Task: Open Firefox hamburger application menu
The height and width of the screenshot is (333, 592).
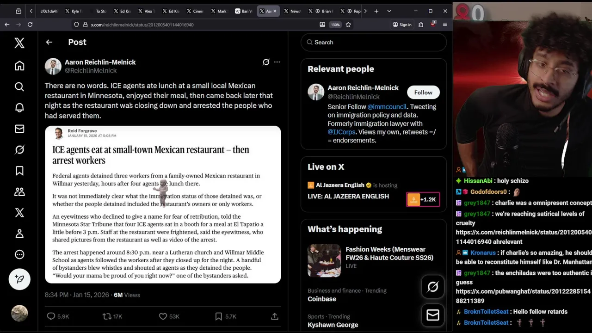Action: pos(445,25)
